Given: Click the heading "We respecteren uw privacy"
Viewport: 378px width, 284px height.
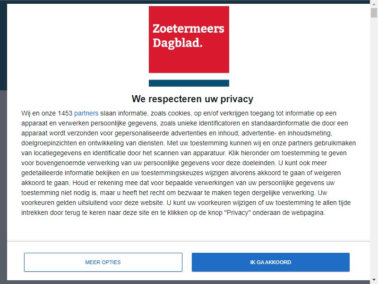Looking at the screenshot, I should click(x=192, y=99).
